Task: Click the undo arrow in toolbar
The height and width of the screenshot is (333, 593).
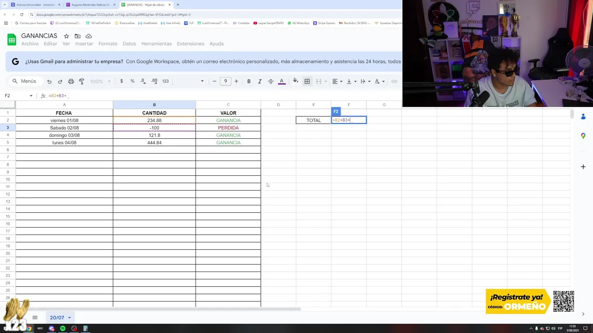Action: (49, 81)
